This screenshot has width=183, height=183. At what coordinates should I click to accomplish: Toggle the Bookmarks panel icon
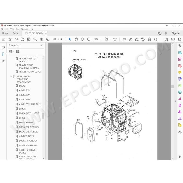pos(3,54)
